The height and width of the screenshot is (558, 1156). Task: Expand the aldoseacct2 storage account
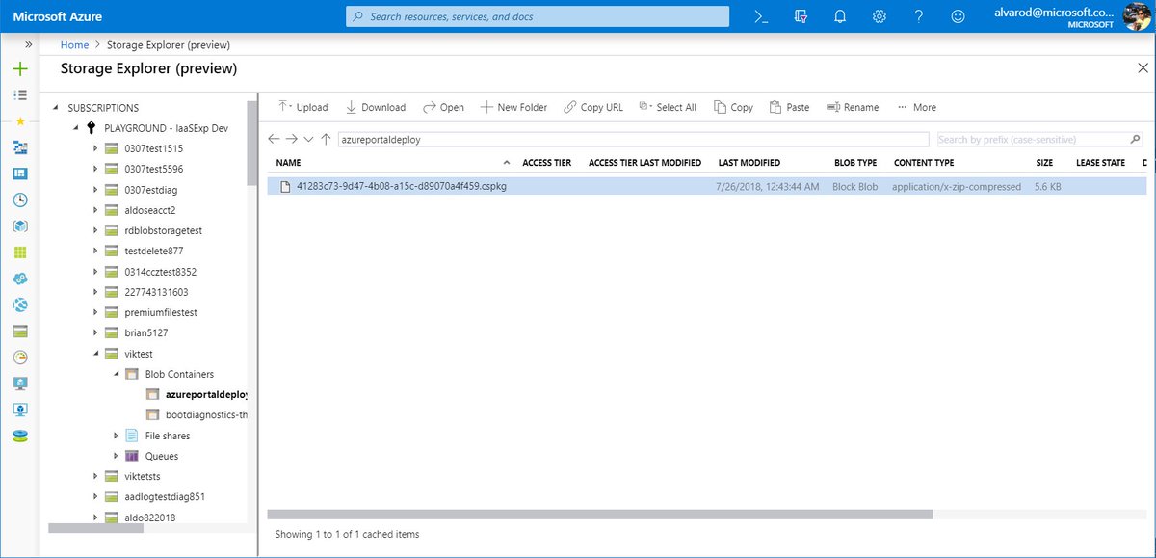94,210
